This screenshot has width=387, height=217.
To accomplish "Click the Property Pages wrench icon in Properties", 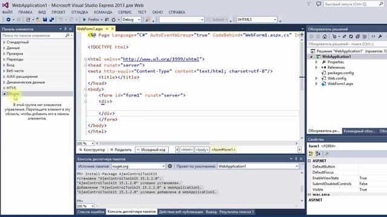I will click(327, 154).
